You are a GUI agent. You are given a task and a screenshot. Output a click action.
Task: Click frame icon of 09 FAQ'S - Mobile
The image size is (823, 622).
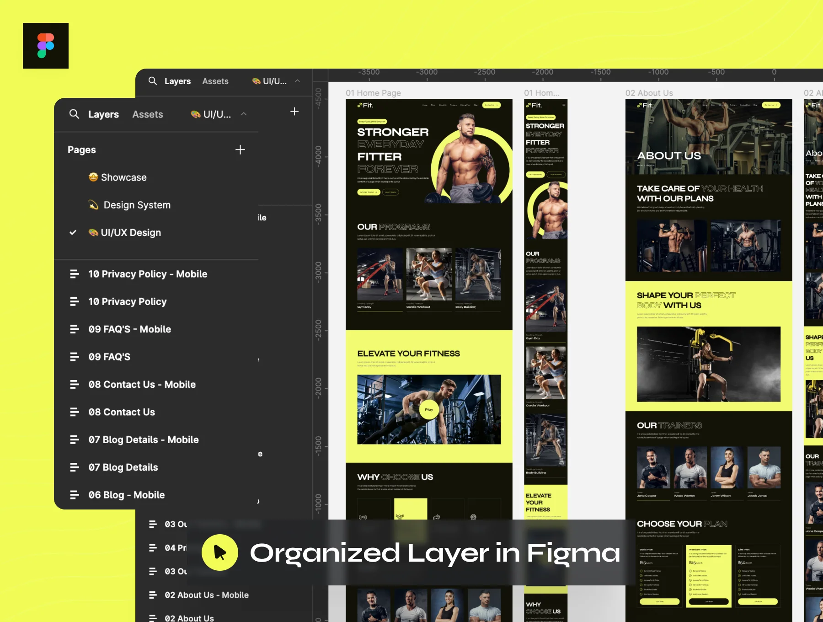74,329
